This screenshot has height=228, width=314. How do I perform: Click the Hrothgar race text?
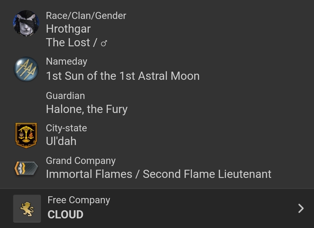coord(68,29)
